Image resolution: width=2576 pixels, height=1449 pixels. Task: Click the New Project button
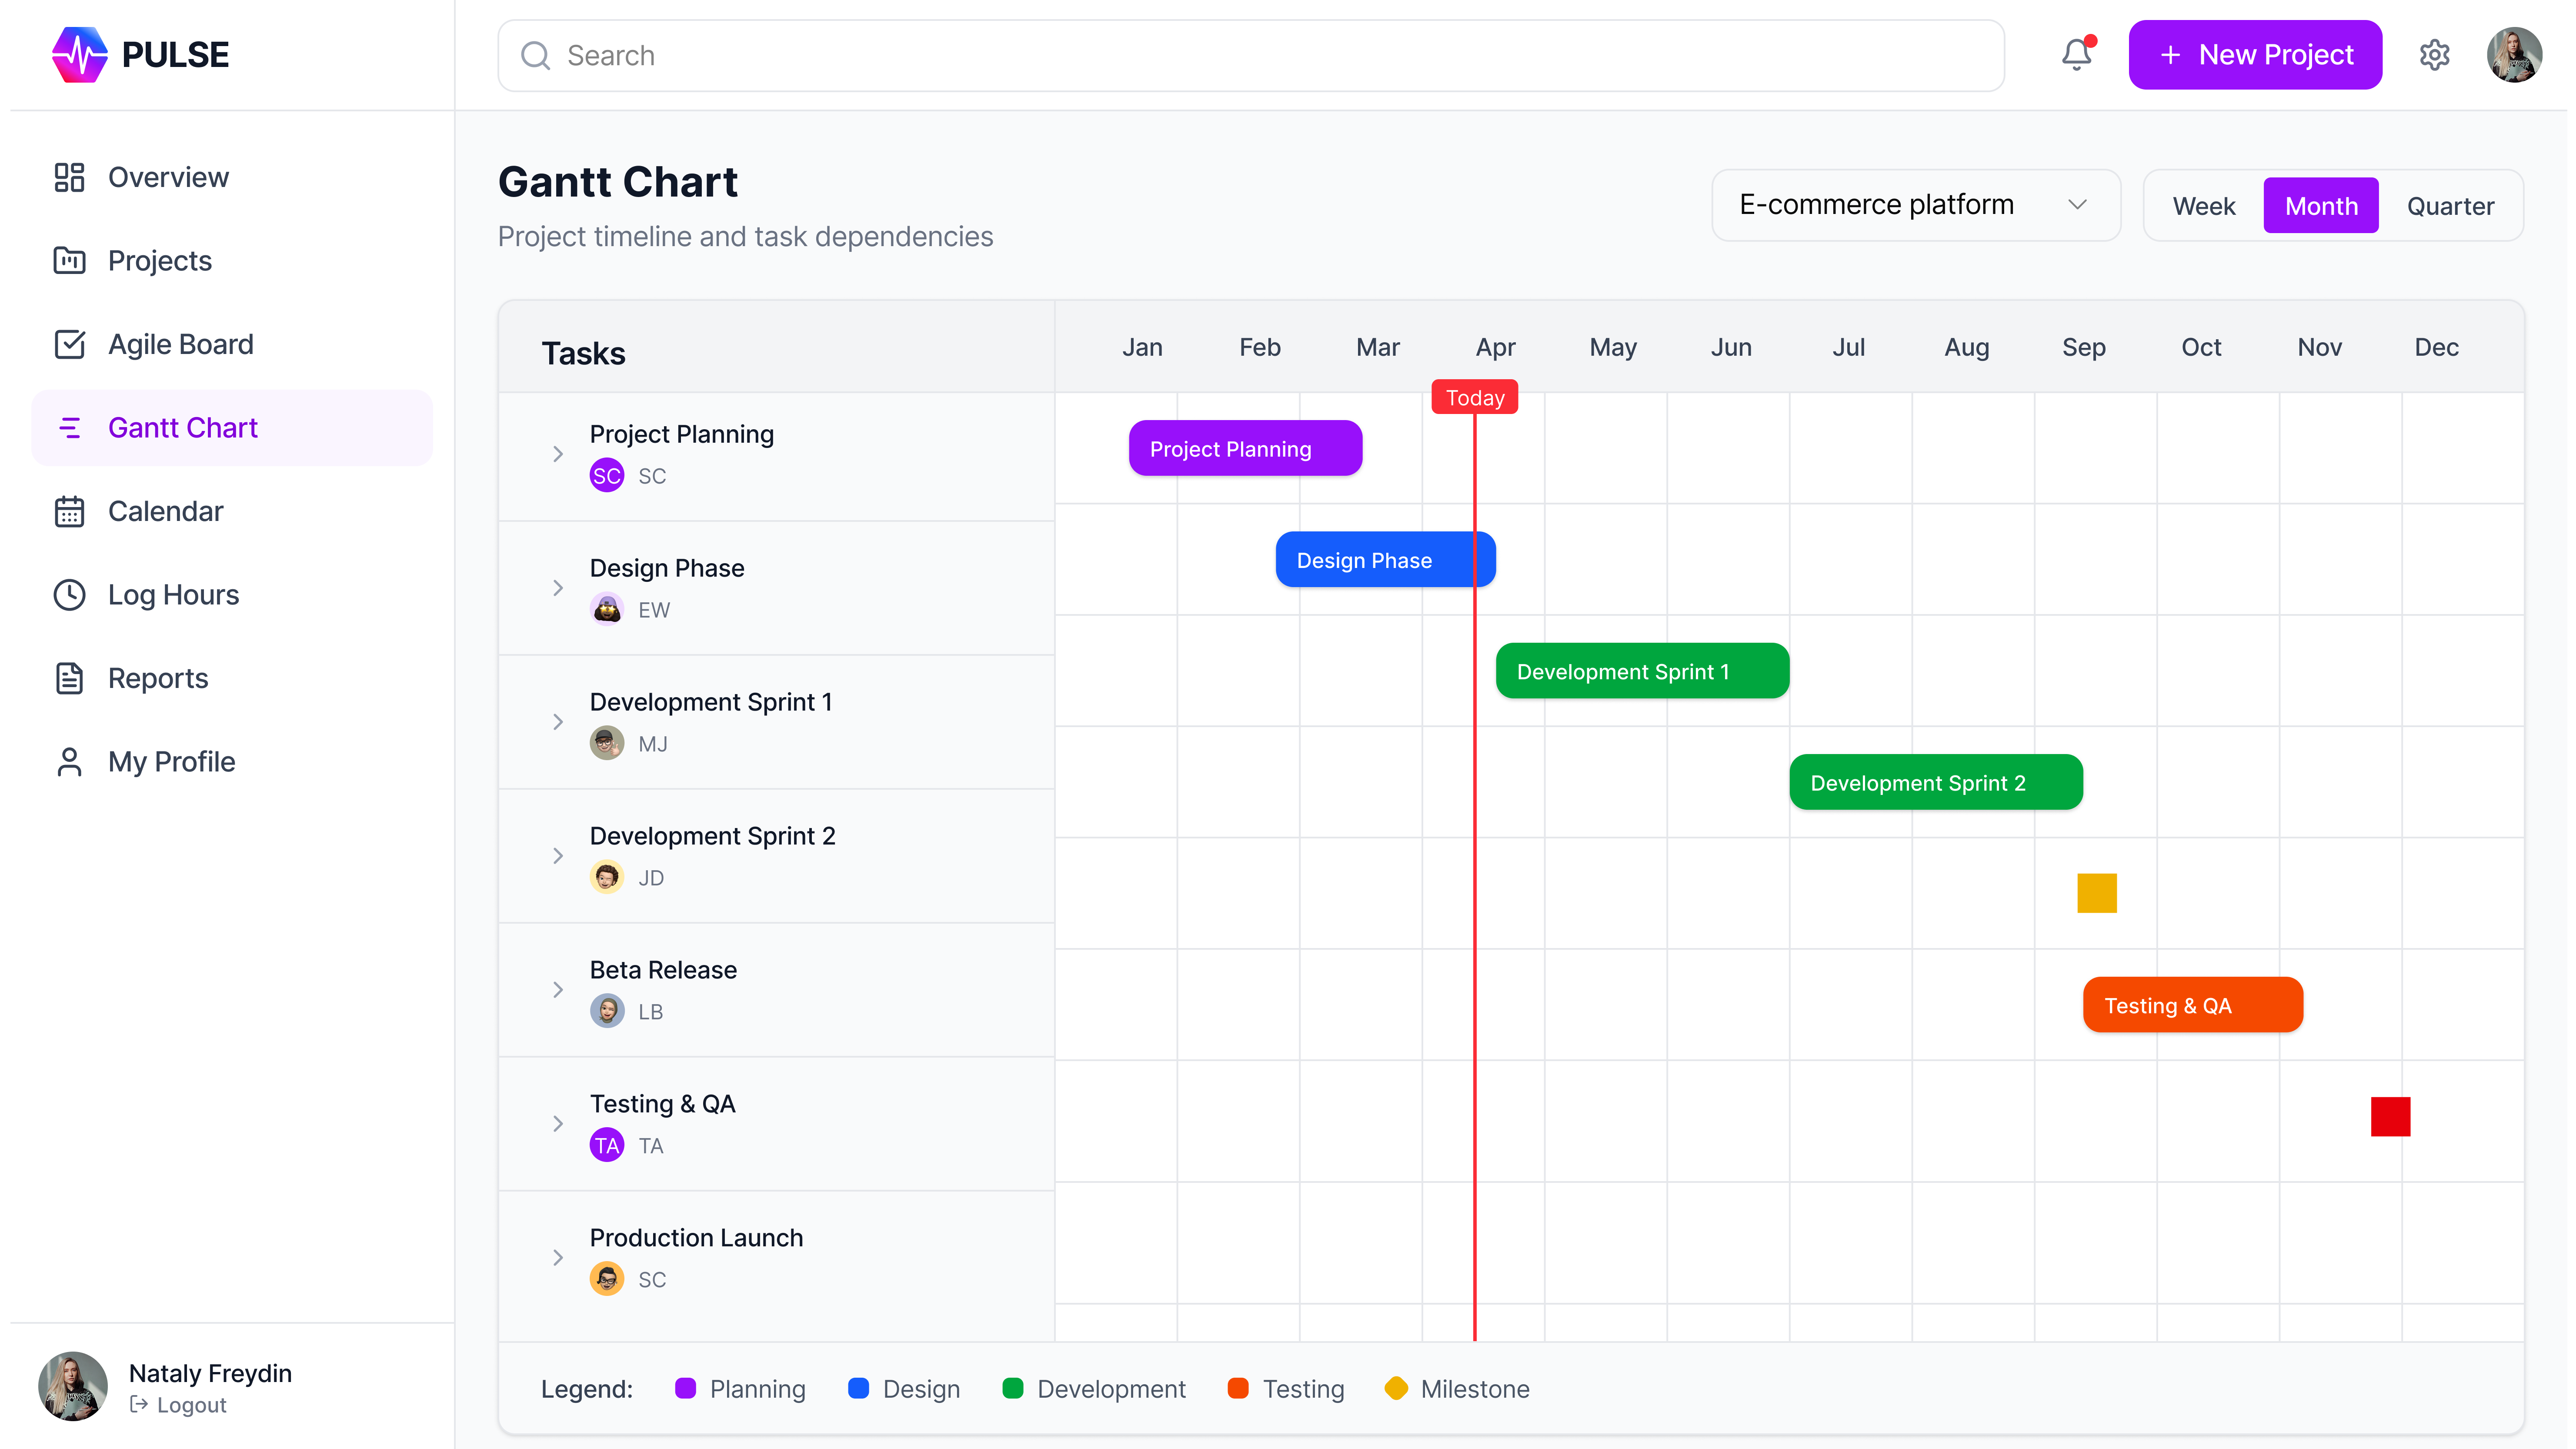click(2254, 54)
